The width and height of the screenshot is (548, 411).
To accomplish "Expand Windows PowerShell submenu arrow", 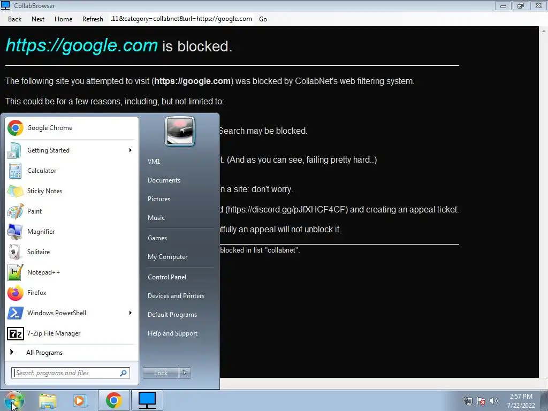I will pyautogui.click(x=131, y=313).
